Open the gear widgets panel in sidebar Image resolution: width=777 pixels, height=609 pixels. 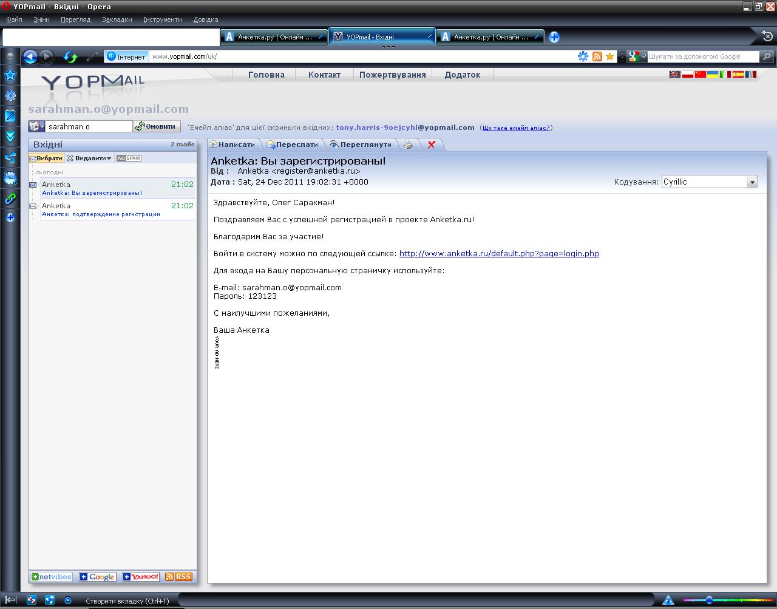pyautogui.click(x=10, y=95)
